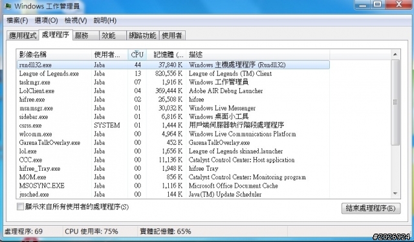Click the 實體記憶體: 65% status entry

166,232
